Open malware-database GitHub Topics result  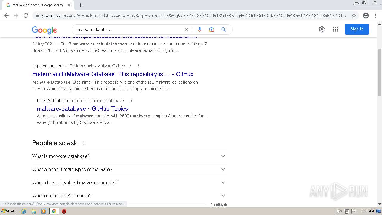(82, 109)
